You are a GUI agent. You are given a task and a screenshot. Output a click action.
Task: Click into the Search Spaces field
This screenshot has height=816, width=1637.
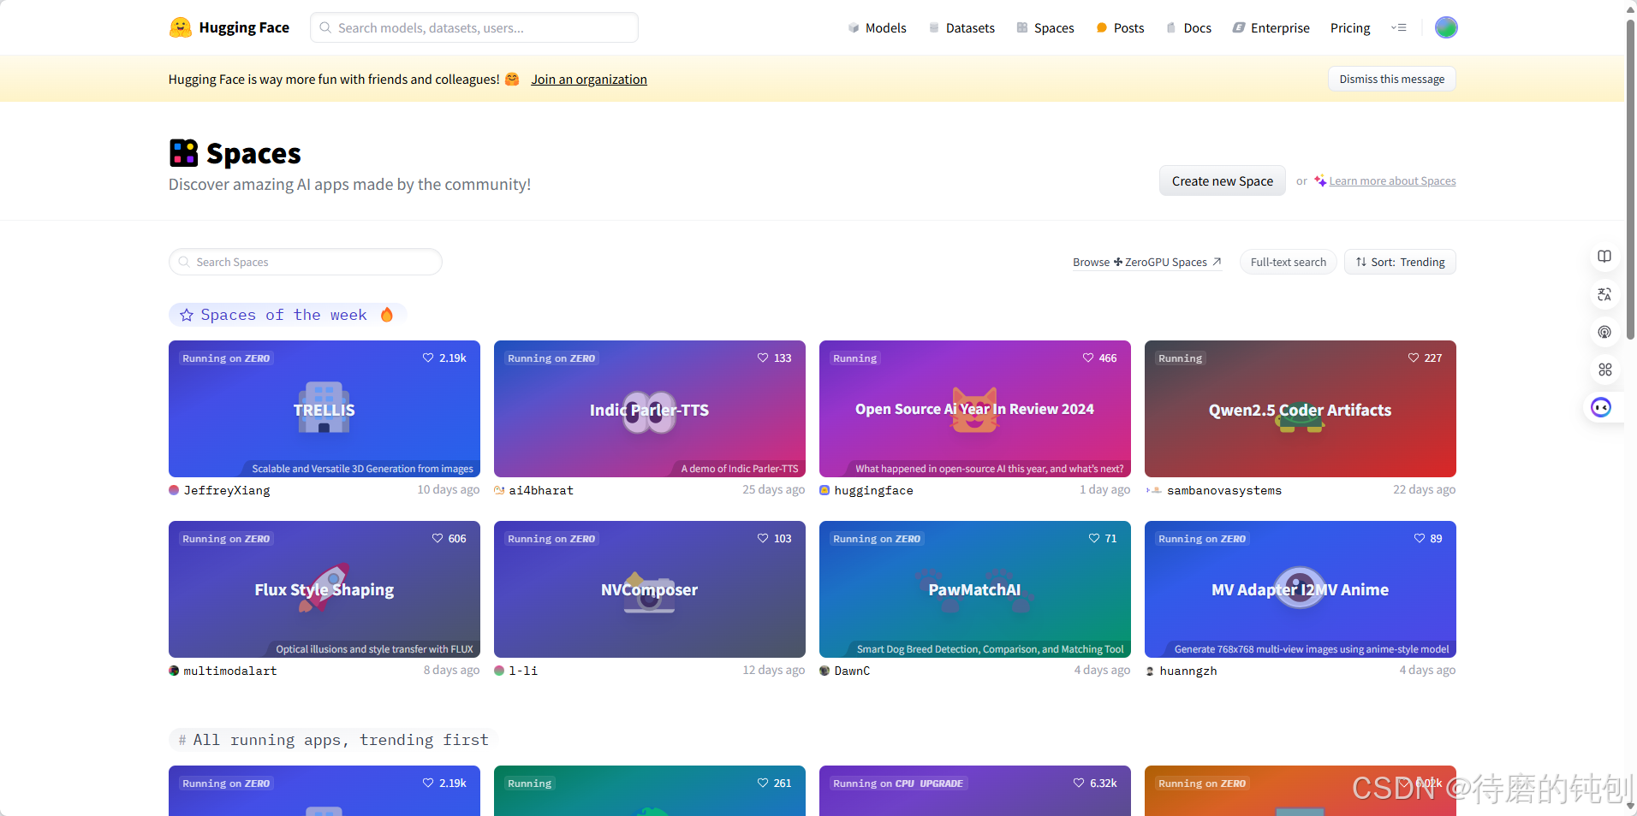pyautogui.click(x=306, y=262)
